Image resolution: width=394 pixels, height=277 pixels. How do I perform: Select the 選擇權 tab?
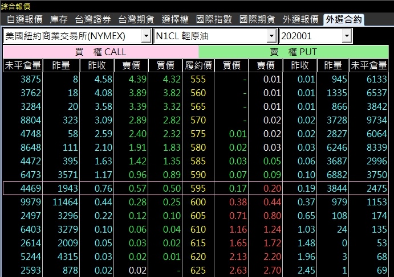pyautogui.click(x=175, y=19)
